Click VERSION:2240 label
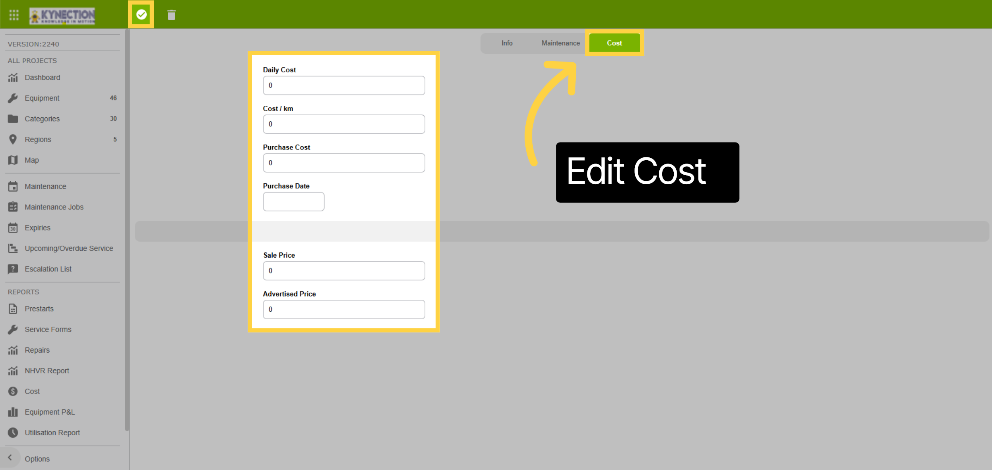992x470 pixels. [x=33, y=44]
